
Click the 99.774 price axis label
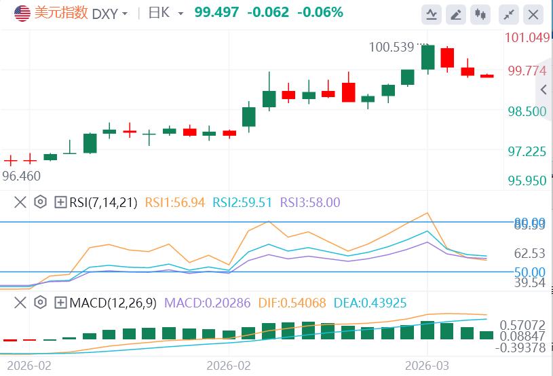(527, 71)
